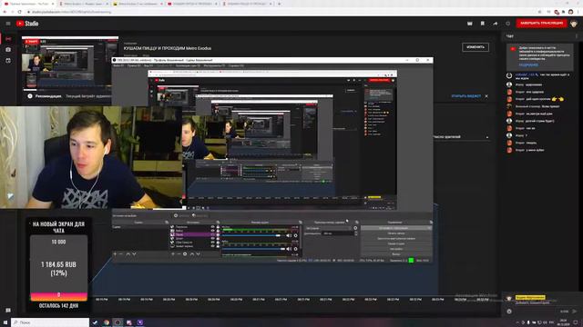Dismiss the widget banner with the X
The height and width of the screenshot is (327, 583).
[486, 96]
